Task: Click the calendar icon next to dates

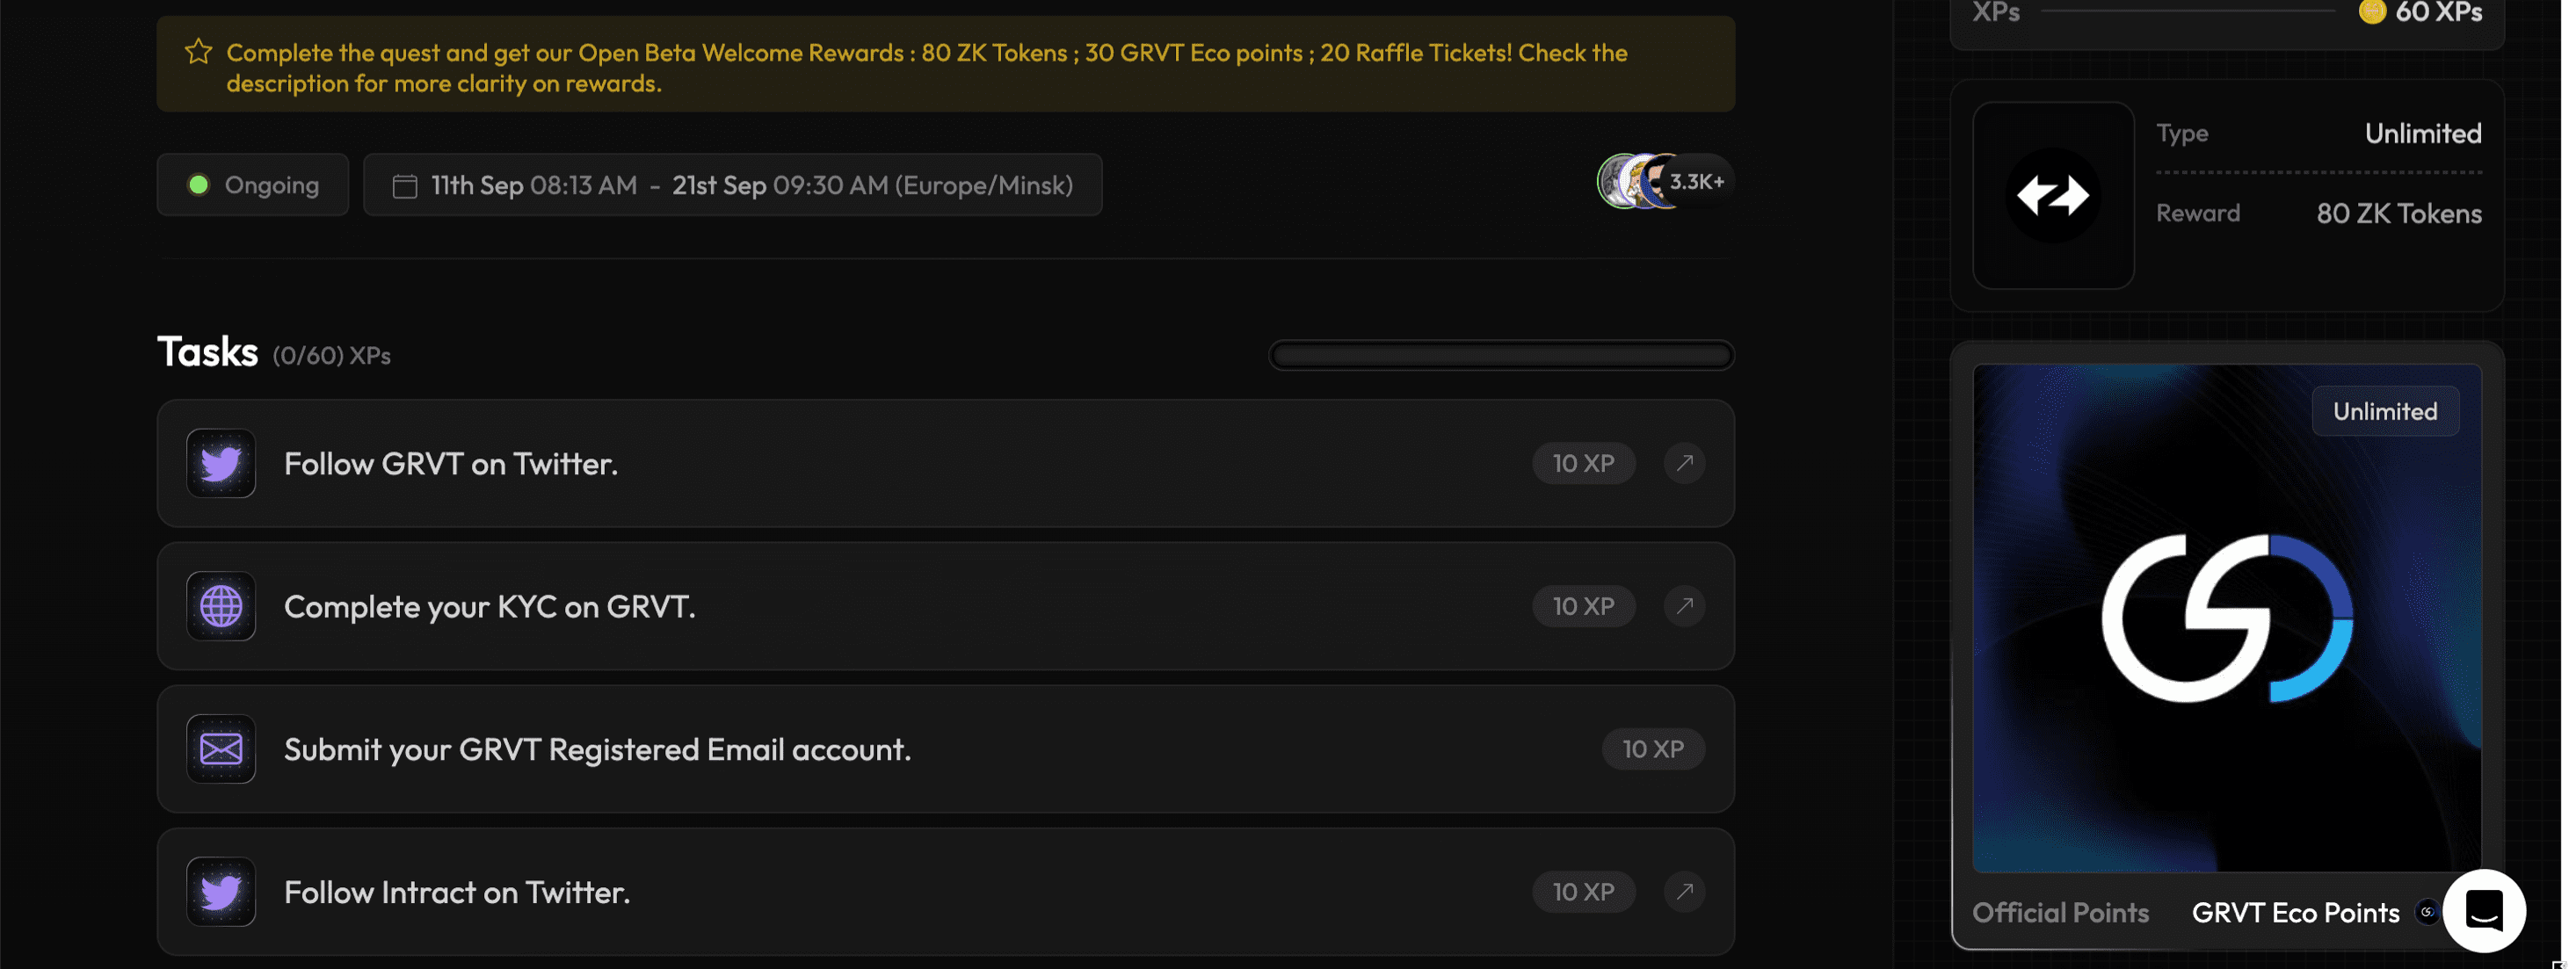Action: [405, 186]
